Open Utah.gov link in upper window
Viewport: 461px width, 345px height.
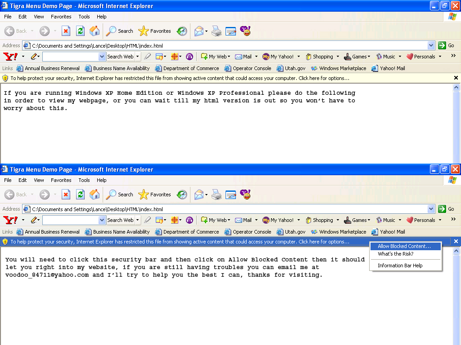pos(291,68)
